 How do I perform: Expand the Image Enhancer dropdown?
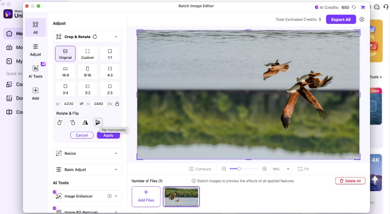pos(116,196)
